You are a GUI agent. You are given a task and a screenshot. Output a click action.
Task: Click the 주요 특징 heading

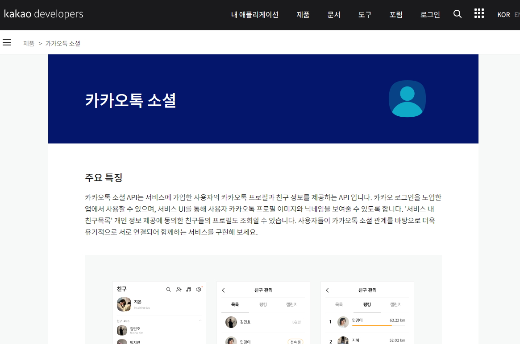tap(104, 177)
